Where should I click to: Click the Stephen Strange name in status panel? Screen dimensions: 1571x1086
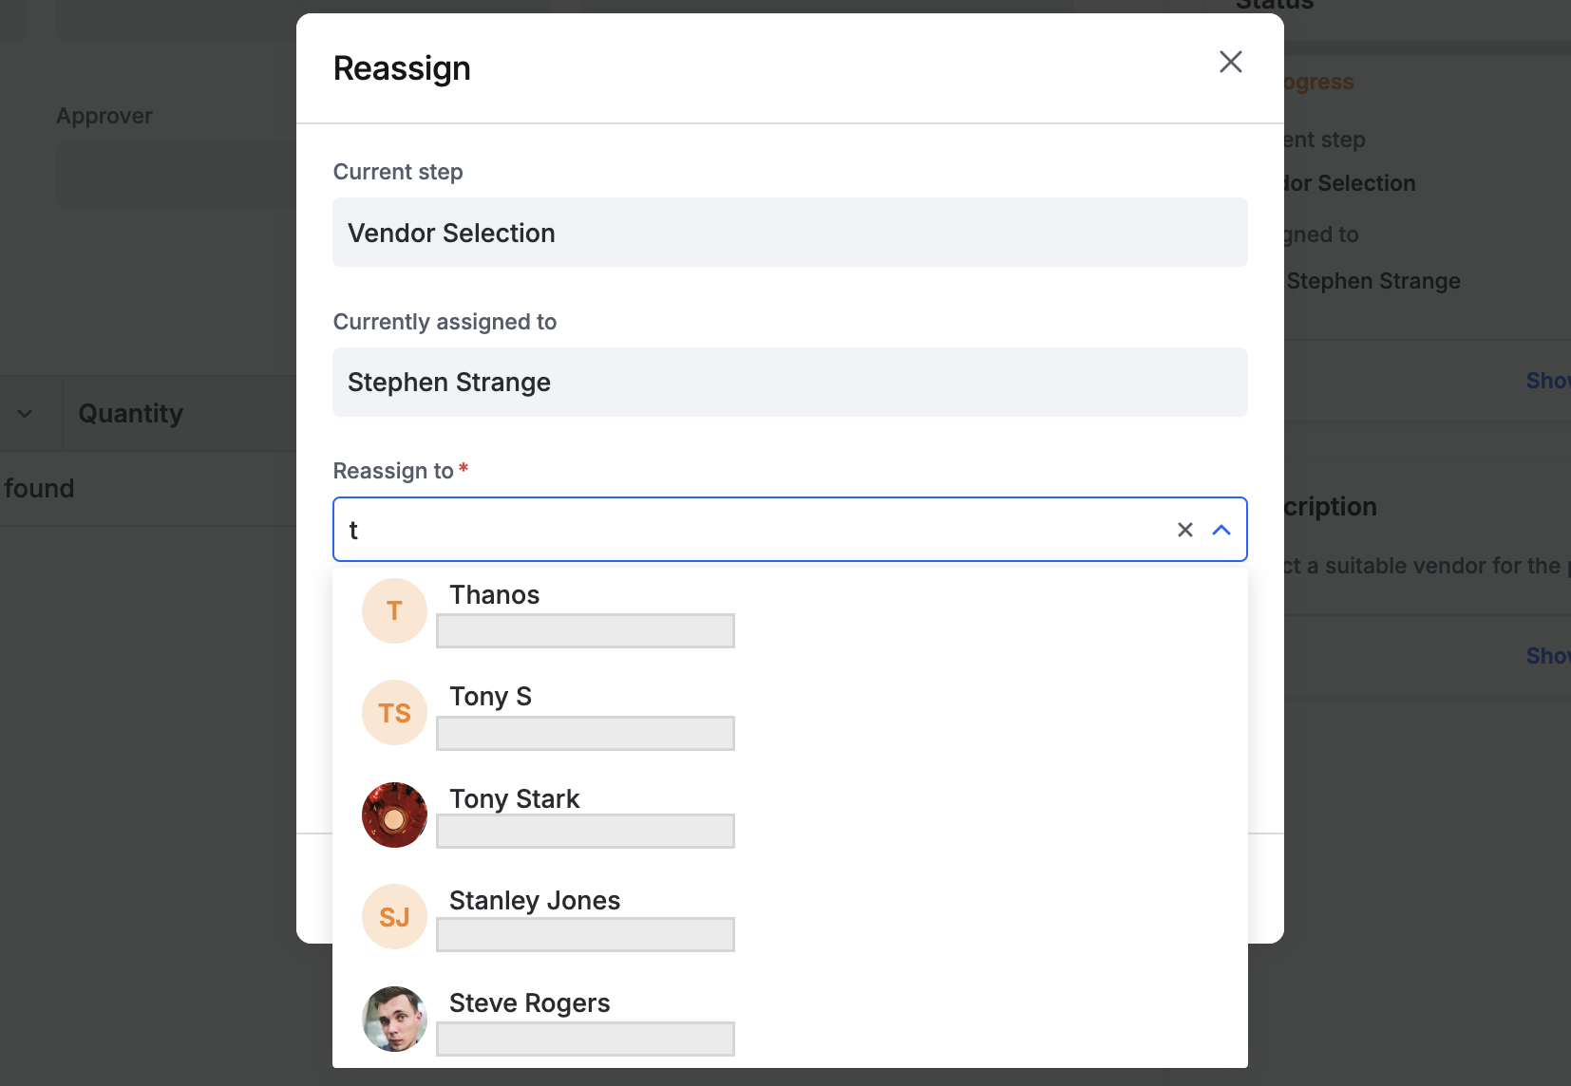click(1372, 281)
